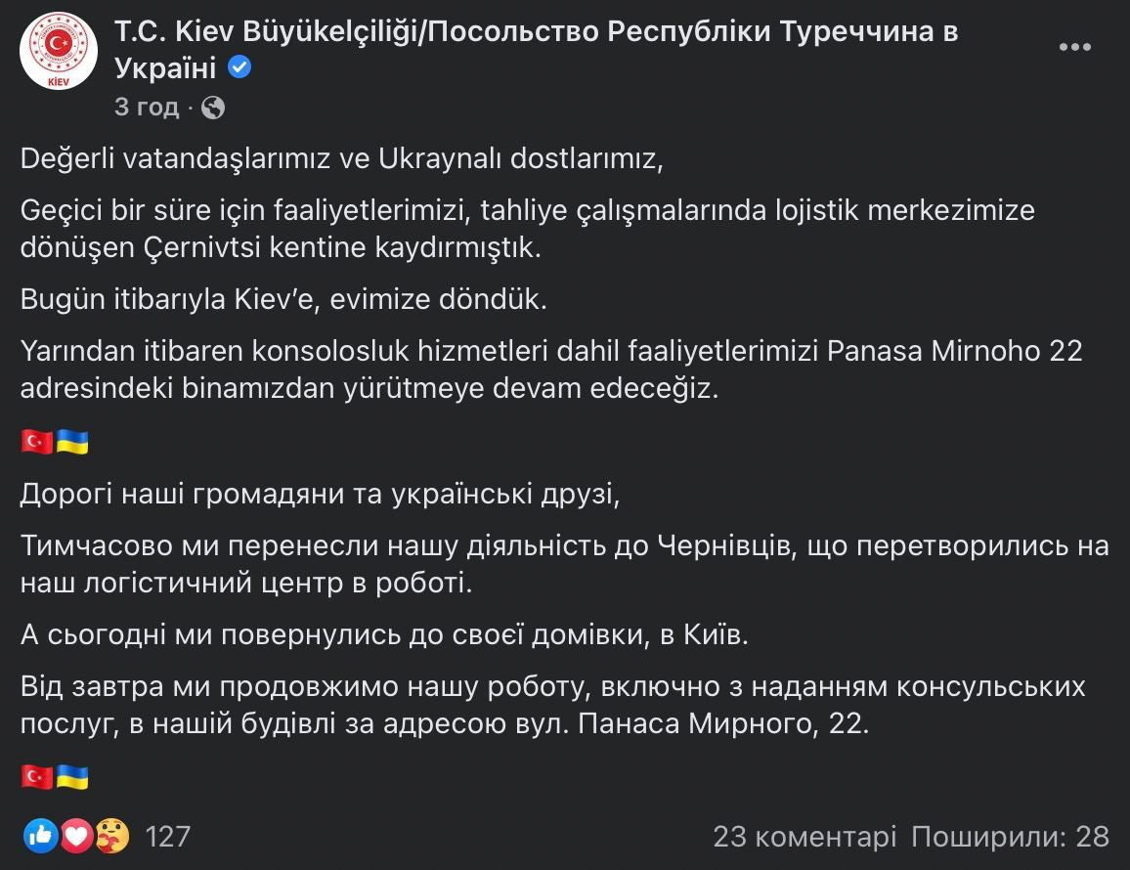
Task: Open the three-dot post options menu
Action: click(1074, 47)
